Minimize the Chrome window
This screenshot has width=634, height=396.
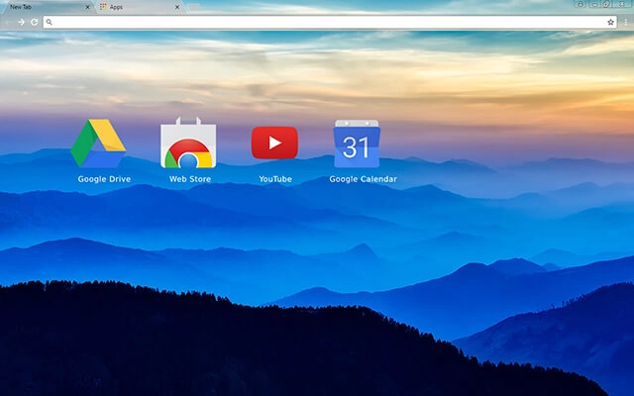click(x=594, y=4)
